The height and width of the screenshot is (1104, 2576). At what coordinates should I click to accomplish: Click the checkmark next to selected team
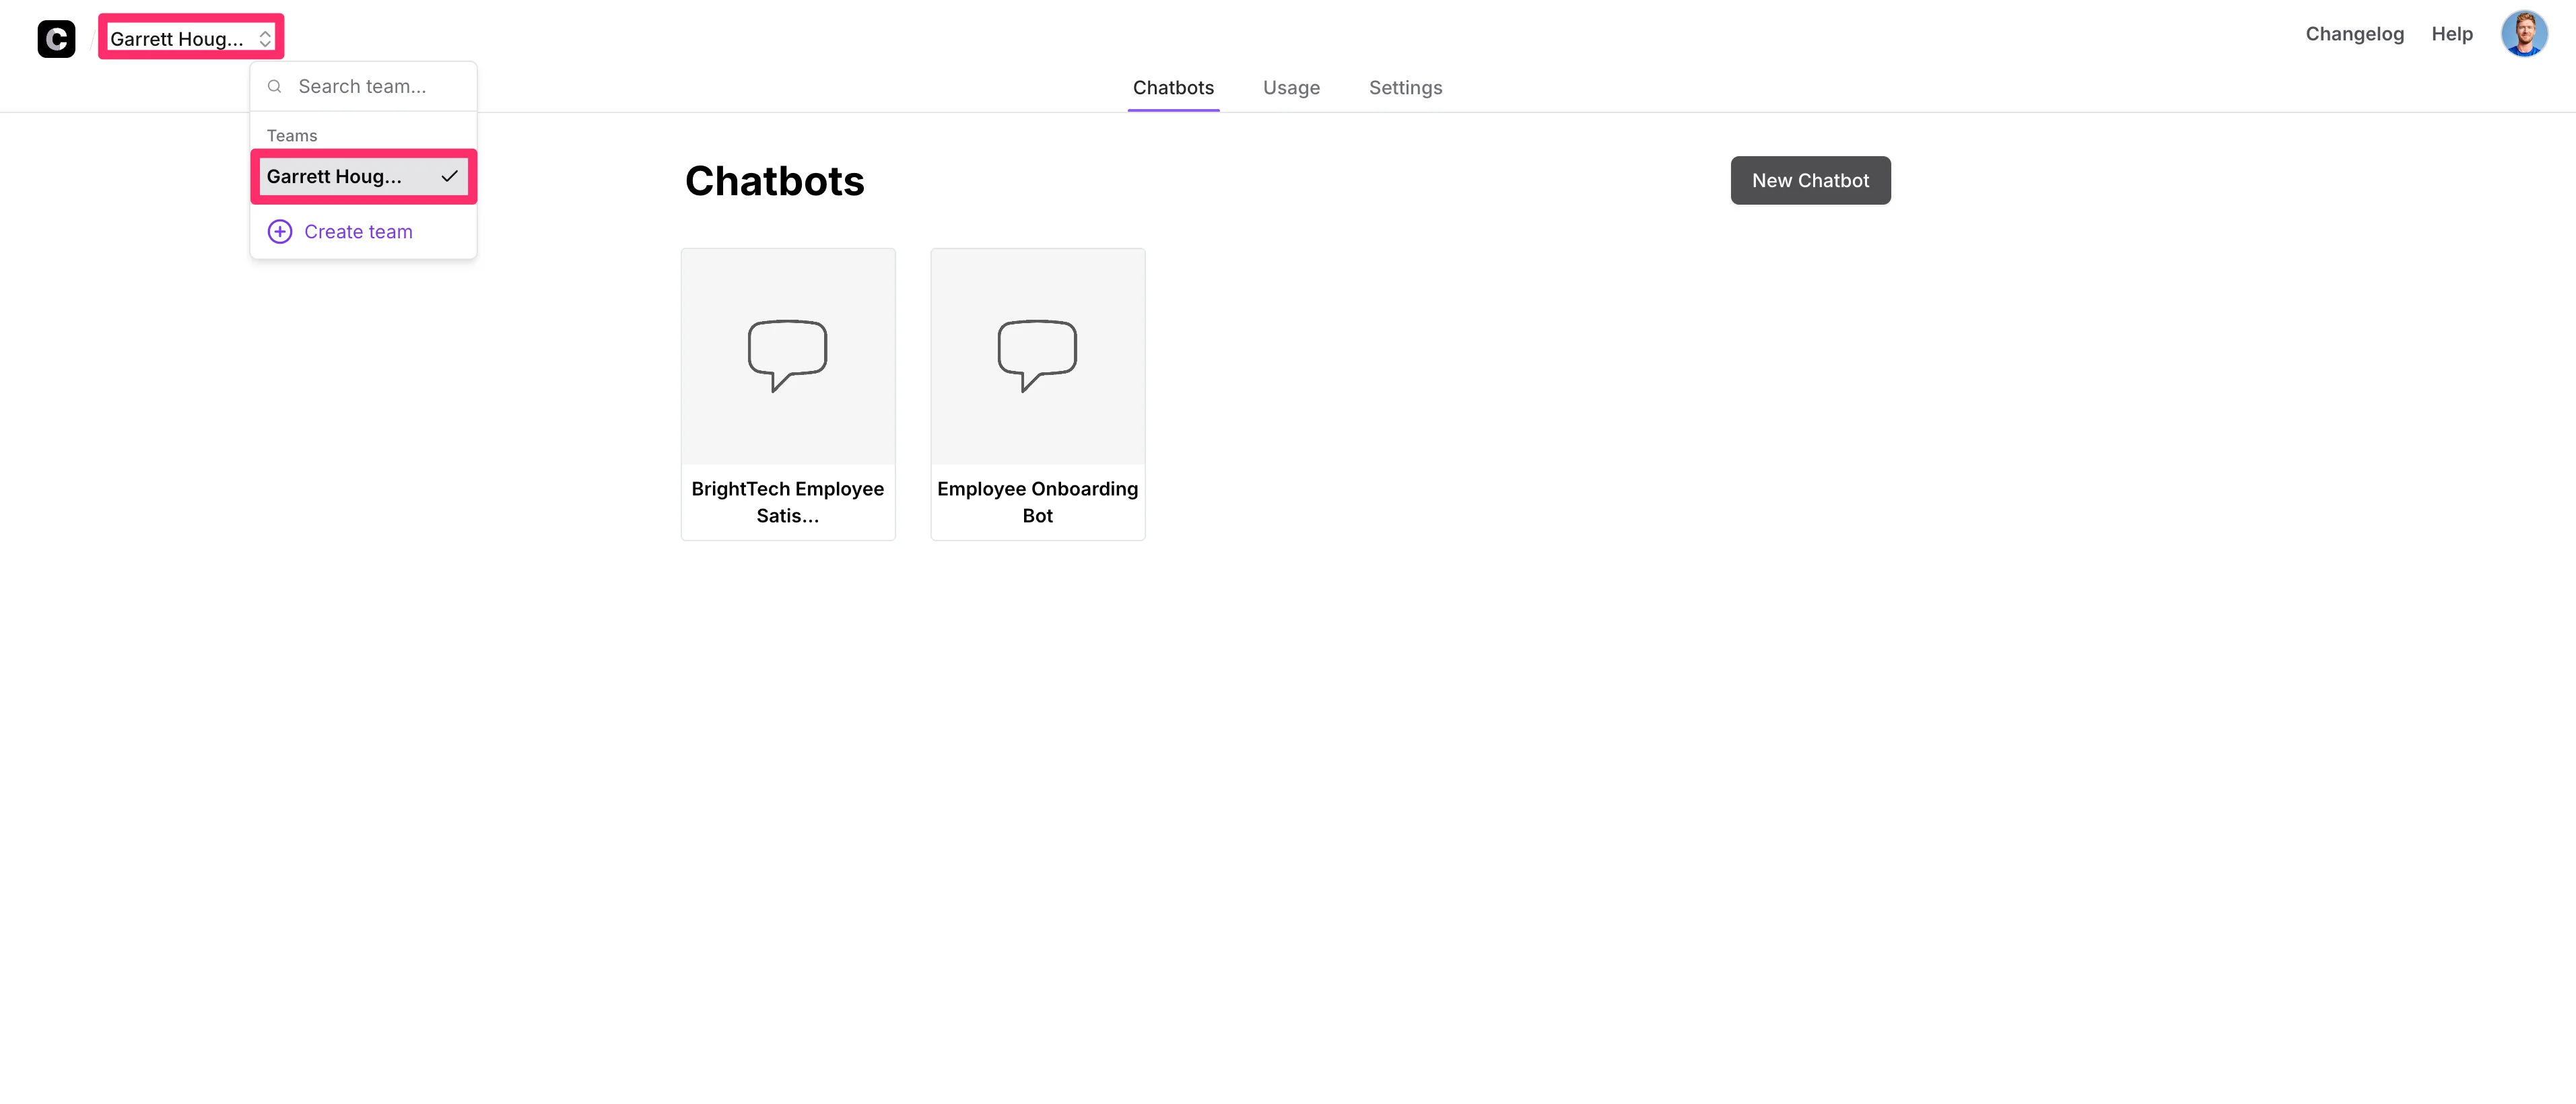(x=449, y=176)
